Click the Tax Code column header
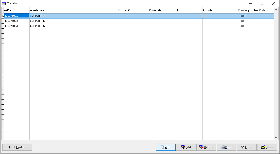280x154 pixels. pos(264,10)
